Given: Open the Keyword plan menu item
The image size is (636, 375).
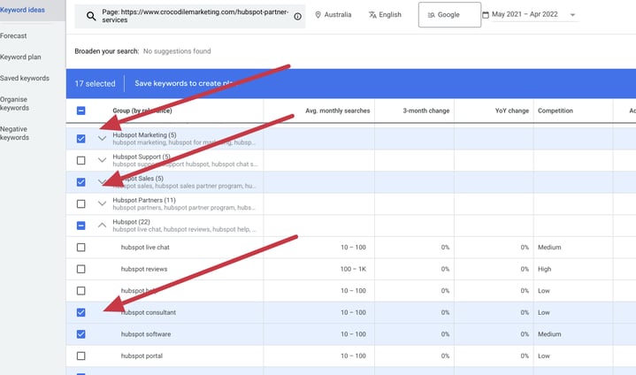Looking at the screenshot, I should coord(20,57).
